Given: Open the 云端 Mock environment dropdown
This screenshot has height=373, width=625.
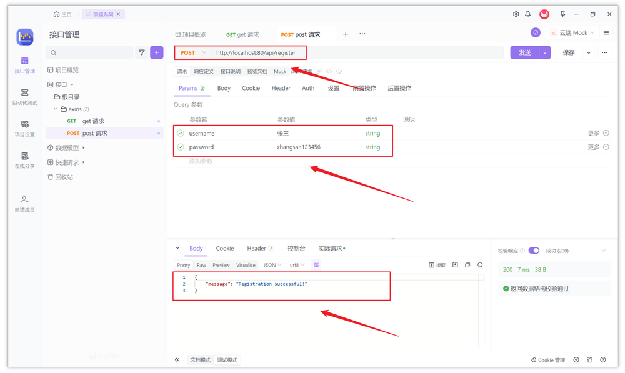Looking at the screenshot, I should pos(572,32).
